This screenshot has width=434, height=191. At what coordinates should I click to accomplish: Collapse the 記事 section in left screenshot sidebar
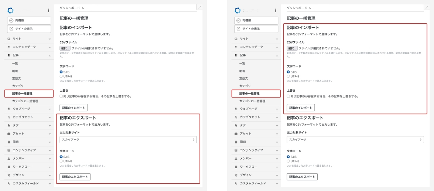click(x=50, y=55)
